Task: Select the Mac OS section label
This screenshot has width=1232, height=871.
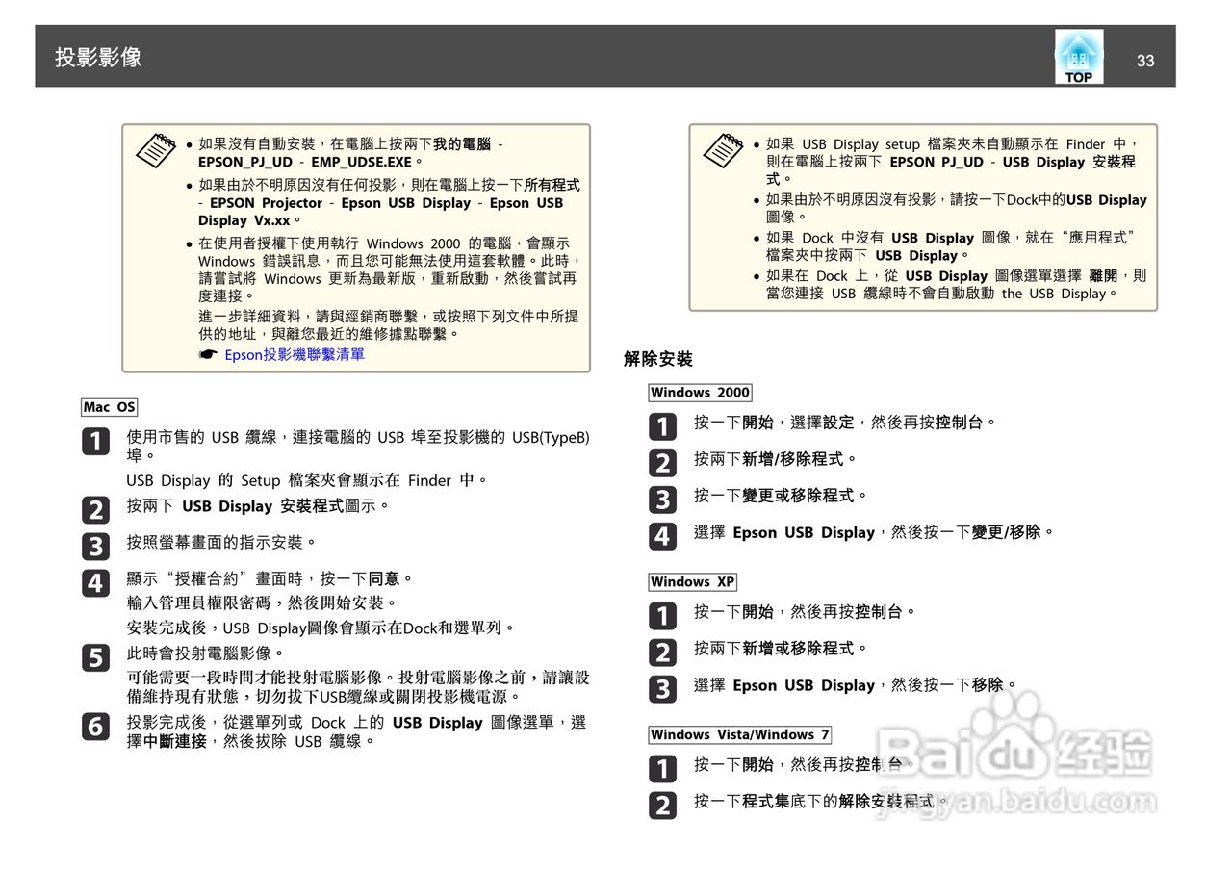Action: click(x=110, y=407)
